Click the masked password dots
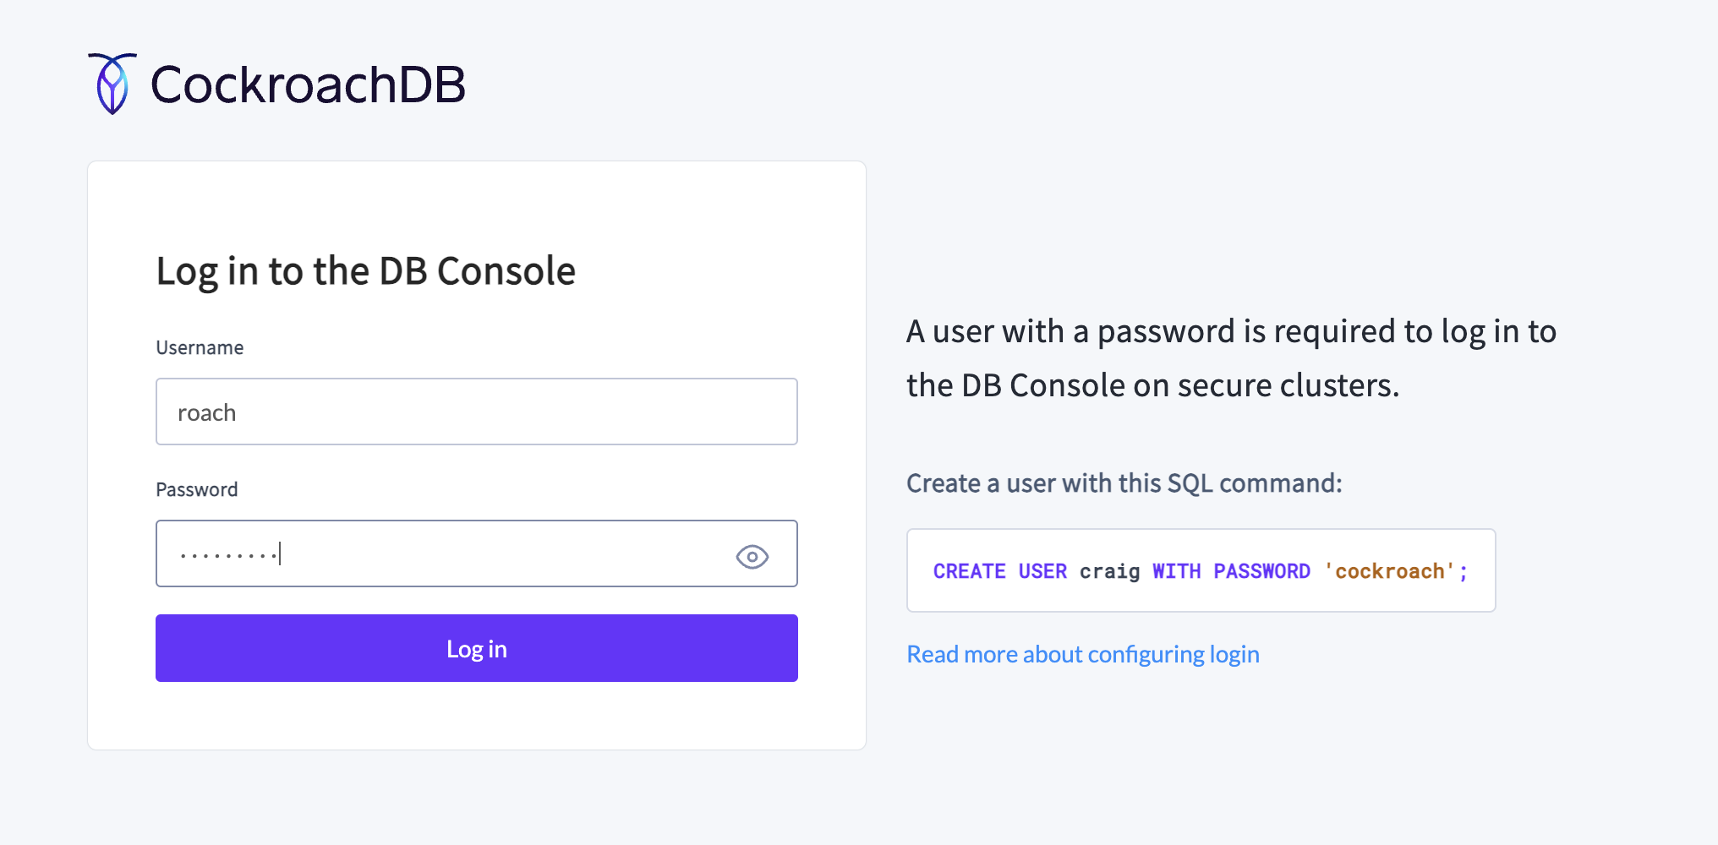 click(x=228, y=555)
